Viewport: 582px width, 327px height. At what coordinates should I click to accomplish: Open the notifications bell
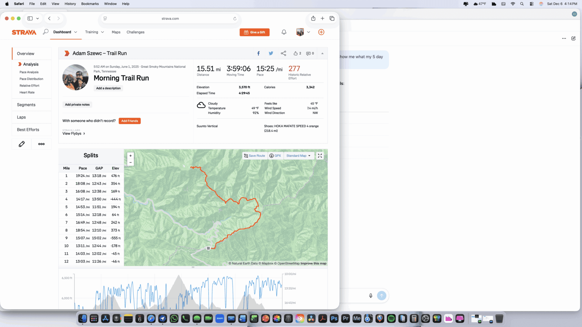284,32
